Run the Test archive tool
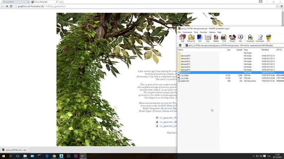Image resolution: width=284 pixels, height=159 pixels. click(x=200, y=38)
